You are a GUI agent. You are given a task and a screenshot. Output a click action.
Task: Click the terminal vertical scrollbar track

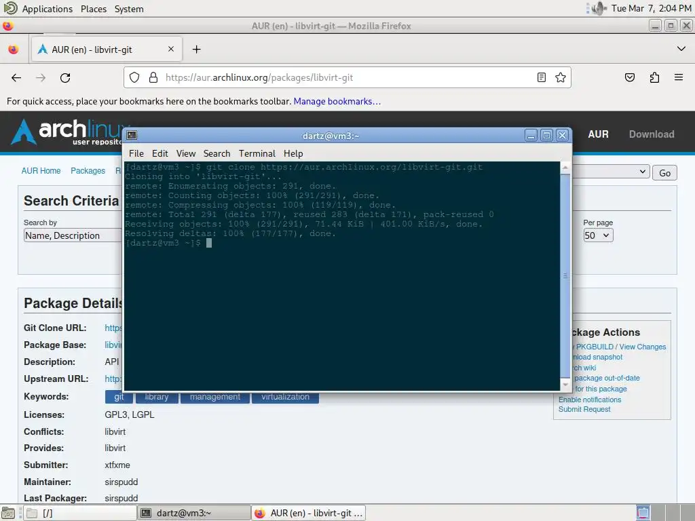pos(565,275)
